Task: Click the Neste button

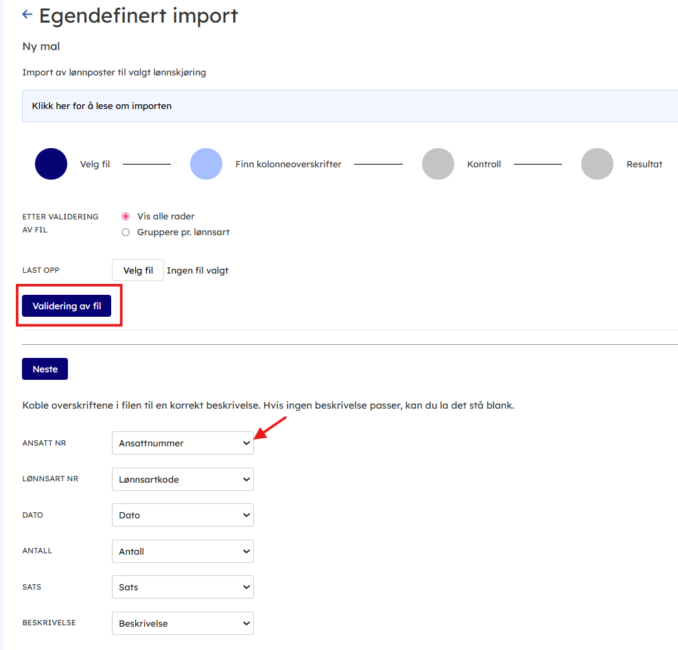Action: tap(45, 370)
